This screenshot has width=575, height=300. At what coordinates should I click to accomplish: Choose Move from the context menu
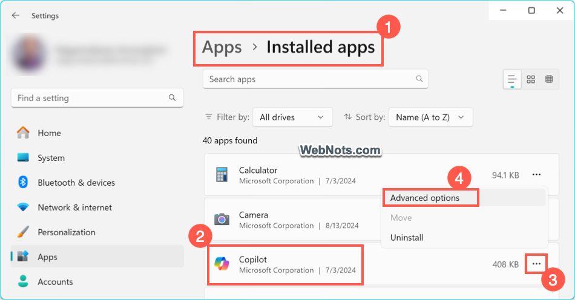[x=464, y=218]
